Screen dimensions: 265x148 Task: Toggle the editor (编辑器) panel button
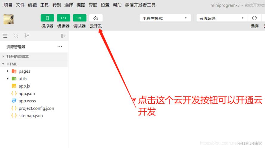[x=63, y=18]
